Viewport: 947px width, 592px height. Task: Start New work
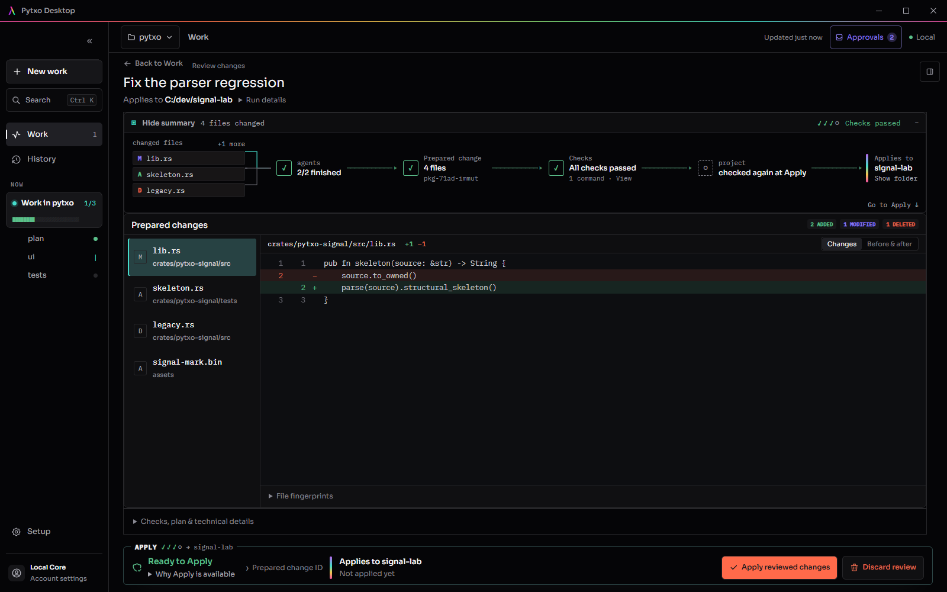(x=54, y=71)
